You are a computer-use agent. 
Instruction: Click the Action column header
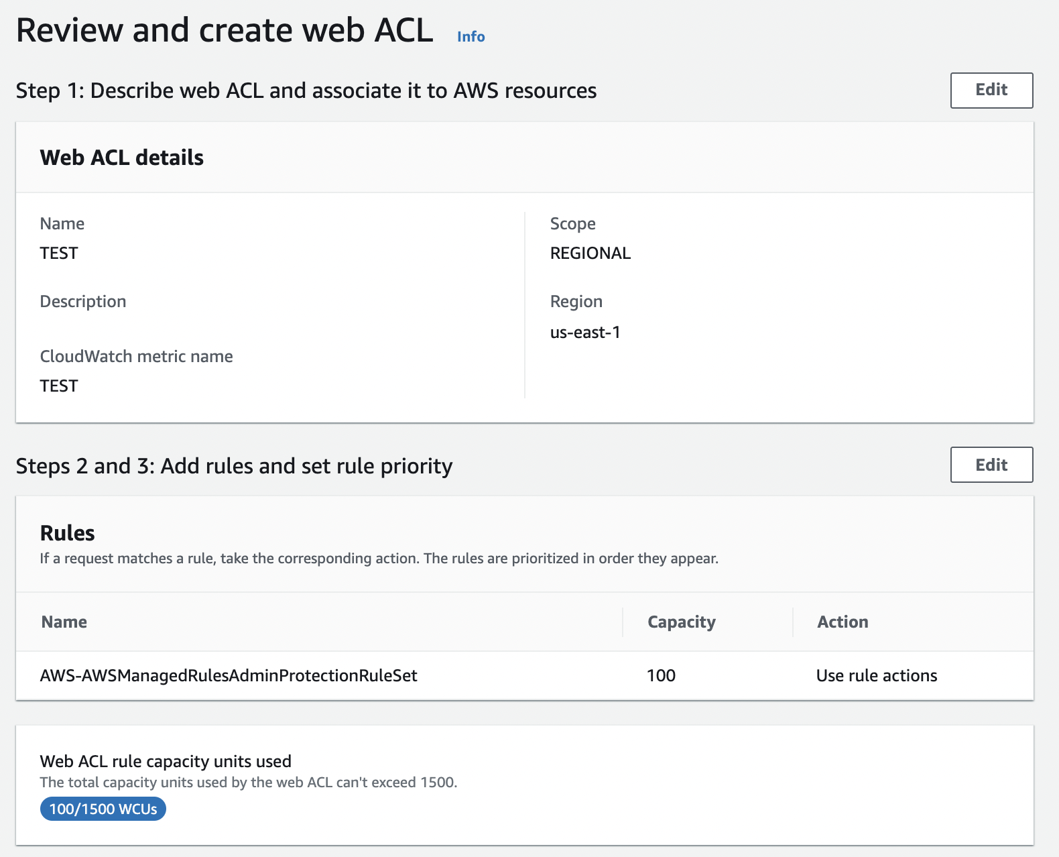tap(843, 622)
